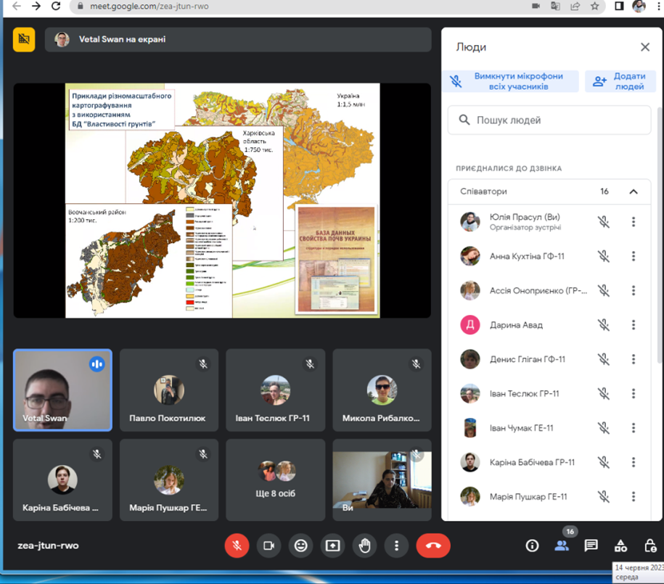The image size is (664, 584).
Task: Toggle camera on or off
Action: (269, 546)
